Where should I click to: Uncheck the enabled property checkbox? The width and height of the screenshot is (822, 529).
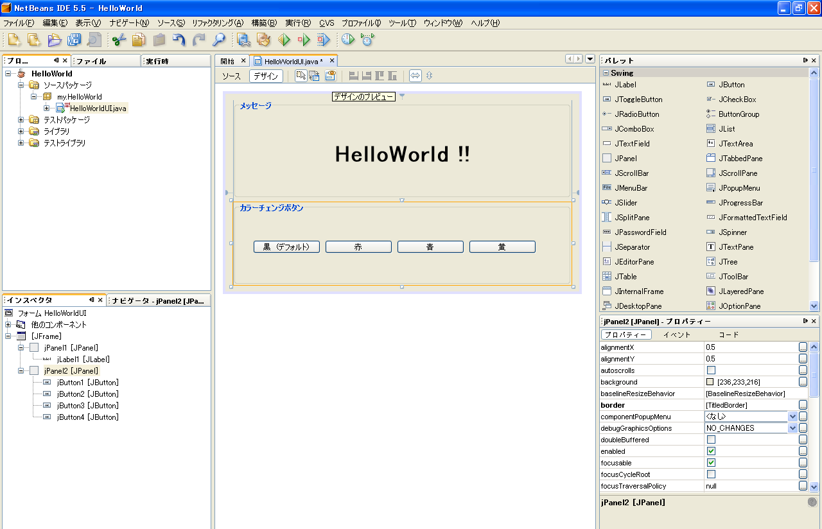tap(711, 451)
